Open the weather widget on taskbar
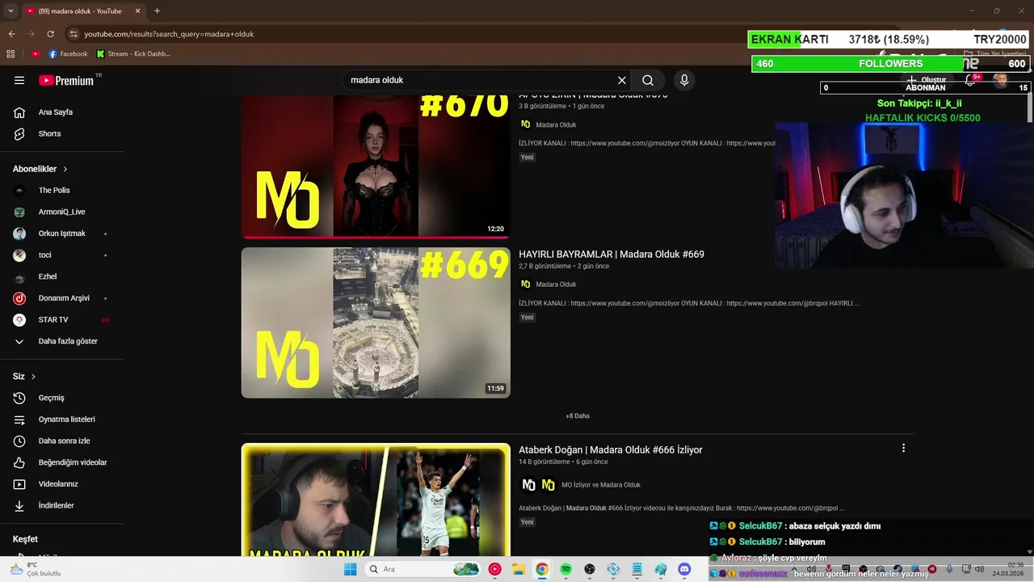 (x=35, y=569)
